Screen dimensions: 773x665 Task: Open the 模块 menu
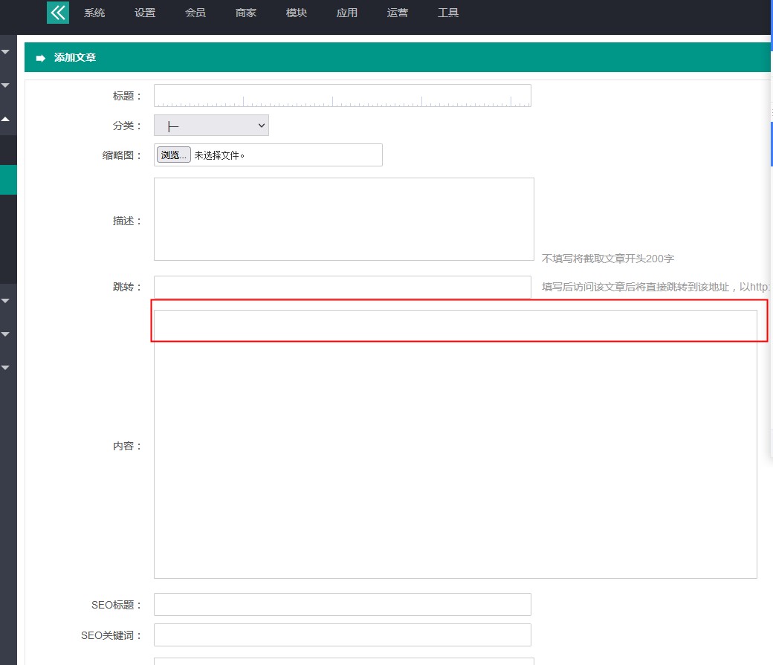[297, 13]
